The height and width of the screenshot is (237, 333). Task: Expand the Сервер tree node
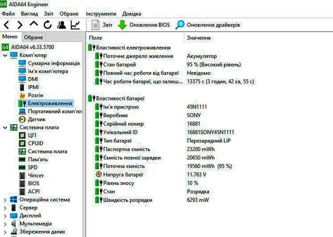(5, 208)
